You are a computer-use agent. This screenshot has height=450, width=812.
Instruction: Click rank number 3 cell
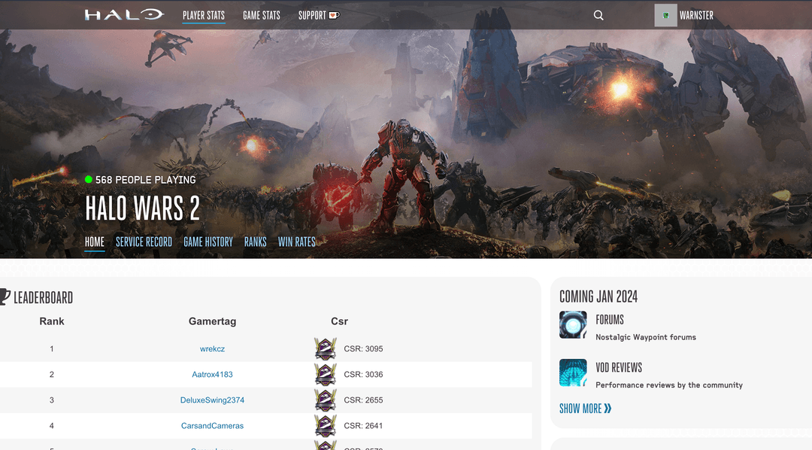(52, 400)
